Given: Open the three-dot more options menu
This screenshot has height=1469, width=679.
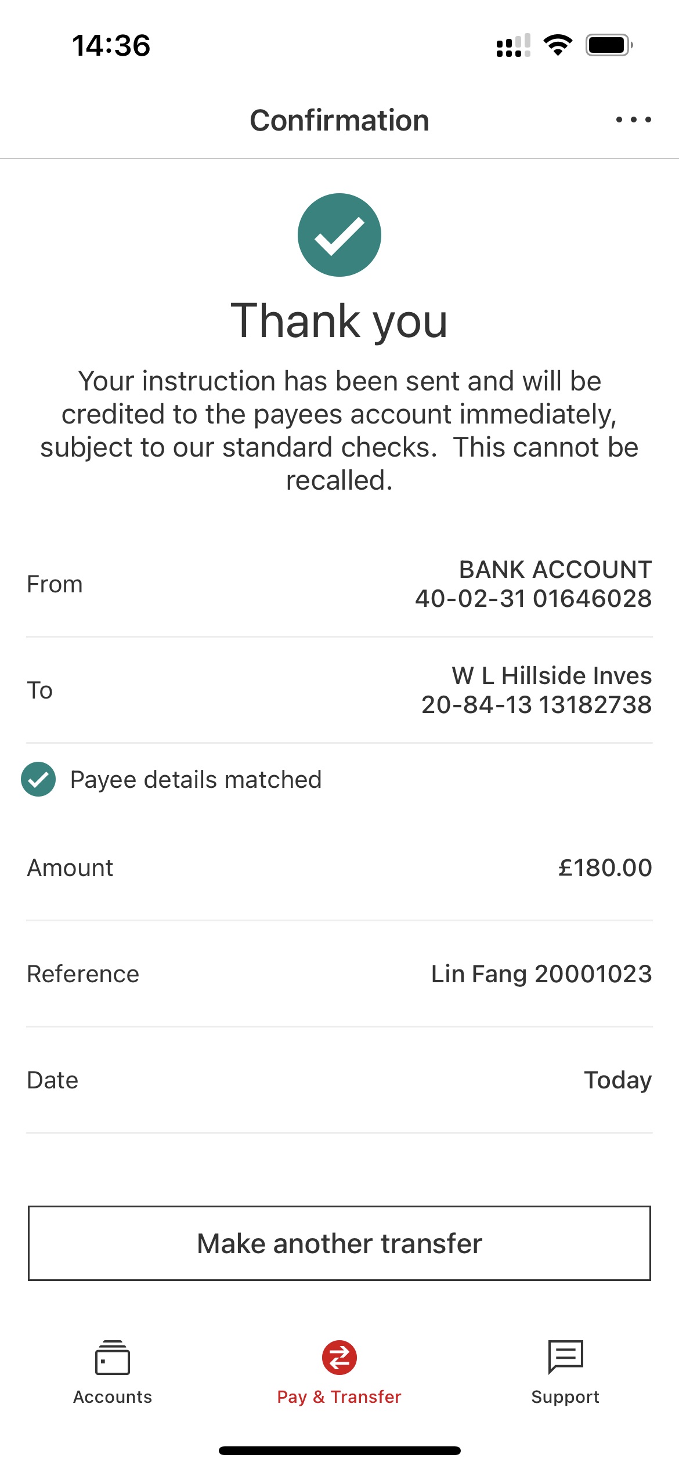Looking at the screenshot, I should 633,120.
